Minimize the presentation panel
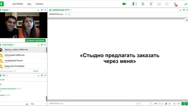188x106 pixels. (x=180, y=10)
